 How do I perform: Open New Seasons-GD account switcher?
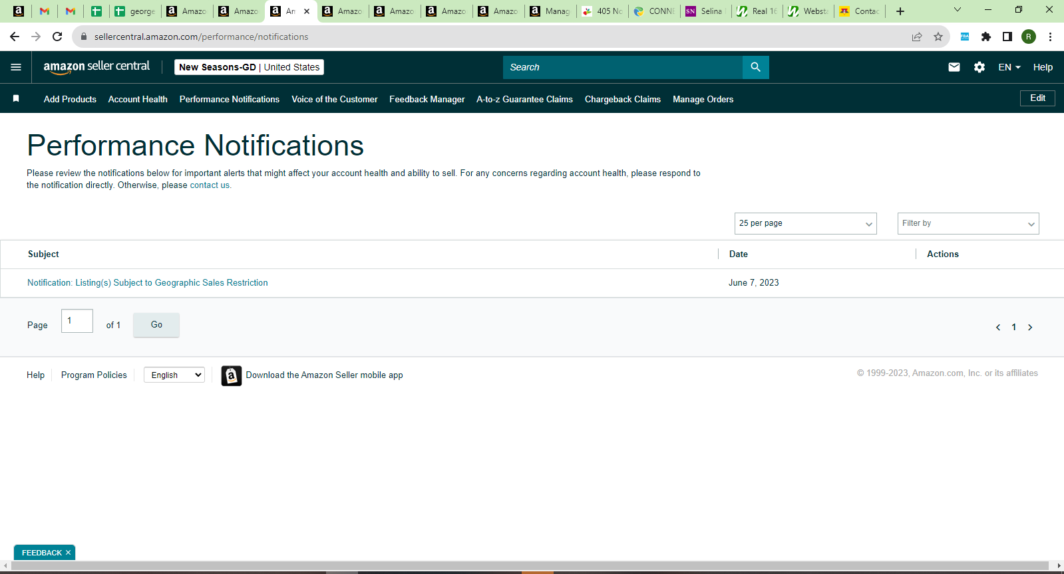(x=250, y=67)
